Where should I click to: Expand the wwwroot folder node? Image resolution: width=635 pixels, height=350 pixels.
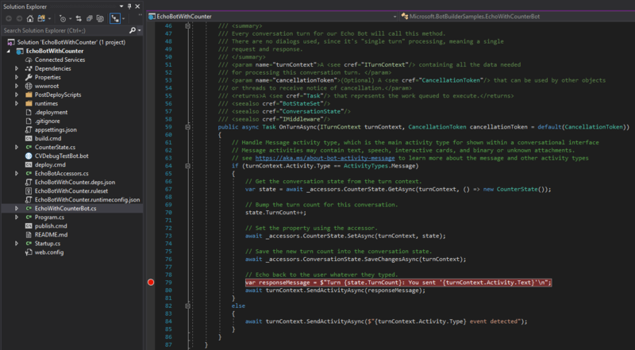tap(17, 86)
